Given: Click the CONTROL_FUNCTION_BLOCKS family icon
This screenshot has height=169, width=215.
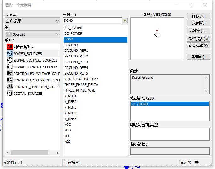Looking at the screenshot, I should point(9,87).
